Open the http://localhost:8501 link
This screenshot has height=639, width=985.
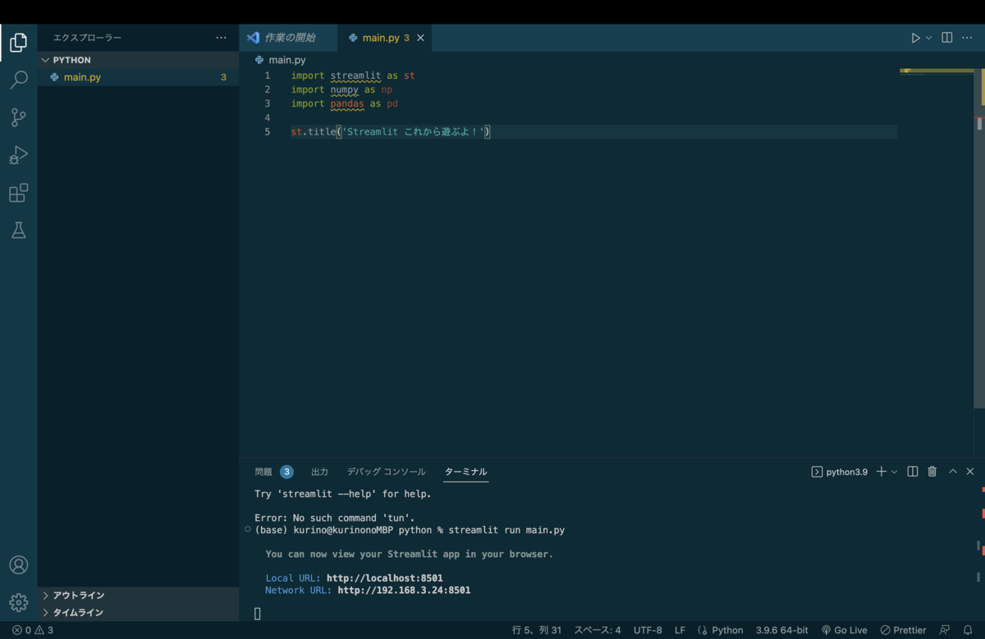click(x=384, y=578)
